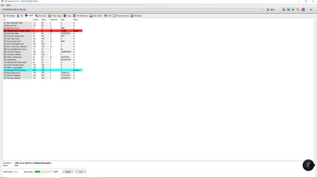Select the Command Timeout row
Screen dimensions: 317x178
(x=43, y=52)
